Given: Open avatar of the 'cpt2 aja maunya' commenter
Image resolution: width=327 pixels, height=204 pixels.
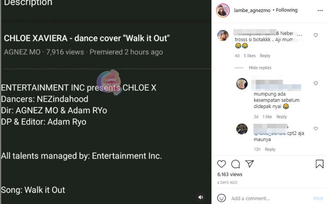Looking at the screenshot, I should pyautogui.click(x=242, y=129).
